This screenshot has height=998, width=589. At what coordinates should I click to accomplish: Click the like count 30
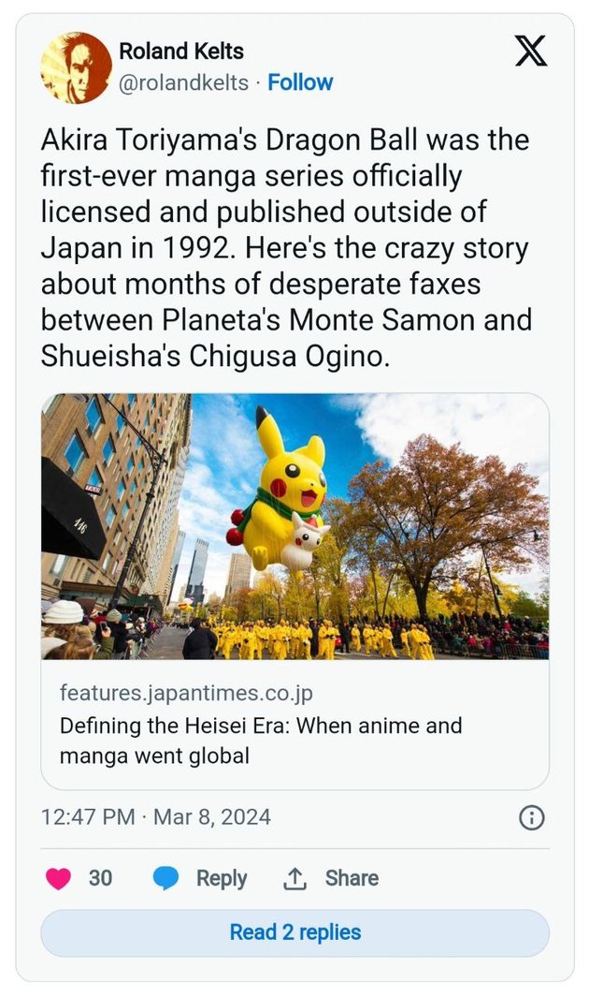pos(100,878)
